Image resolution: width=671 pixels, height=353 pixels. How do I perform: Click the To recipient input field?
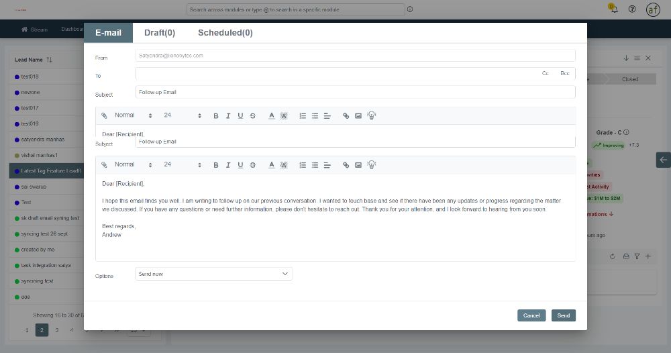pos(335,74)
